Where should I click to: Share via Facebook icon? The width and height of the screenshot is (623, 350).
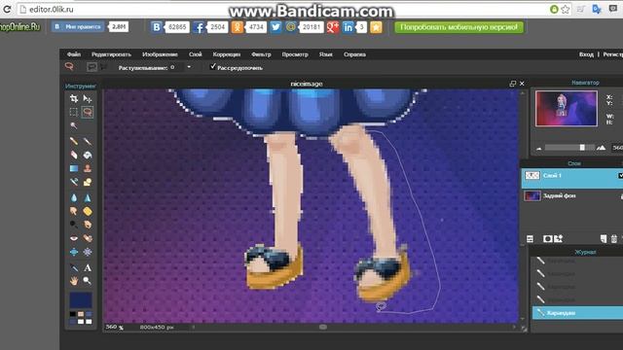[199, 27]
